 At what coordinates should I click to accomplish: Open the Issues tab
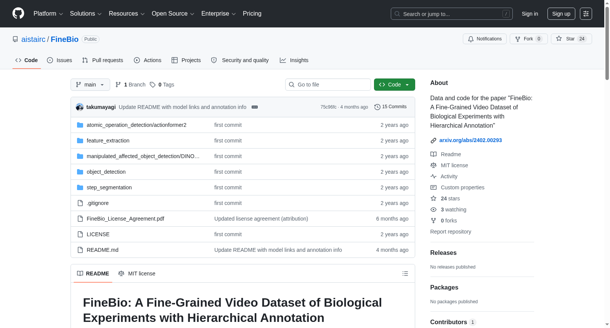(x=59, y=60)
